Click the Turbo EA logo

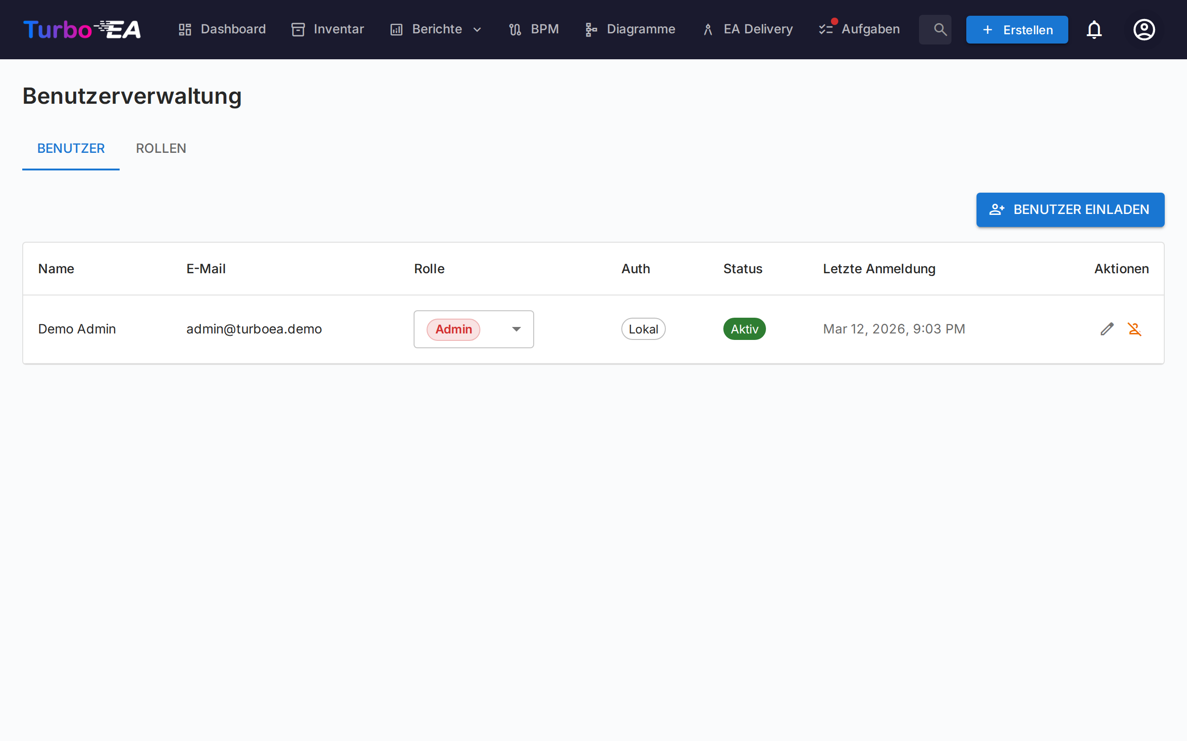[x=82, y=29]
